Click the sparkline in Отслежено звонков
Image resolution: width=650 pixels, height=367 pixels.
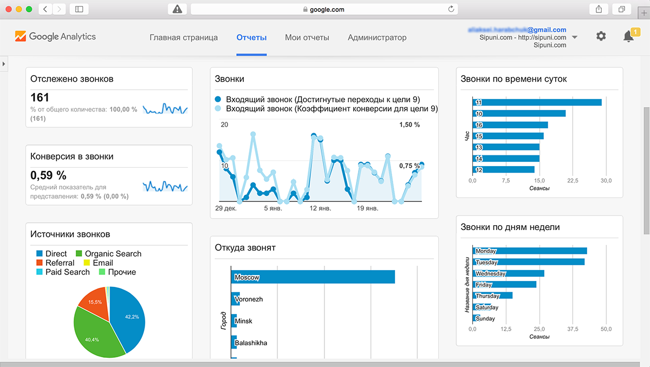(x=165, y=109)
